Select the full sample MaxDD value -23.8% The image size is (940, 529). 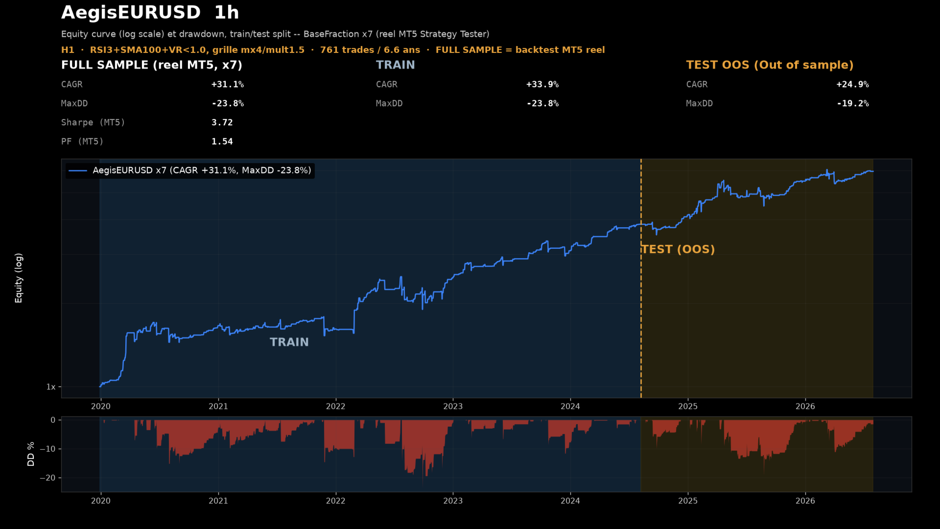[228, 103]
